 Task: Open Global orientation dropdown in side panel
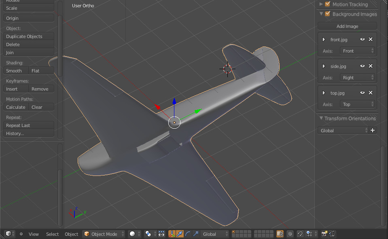343,130
